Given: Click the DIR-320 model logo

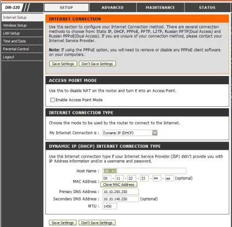Looking at the screenshot, I should [x=13, y=8].
